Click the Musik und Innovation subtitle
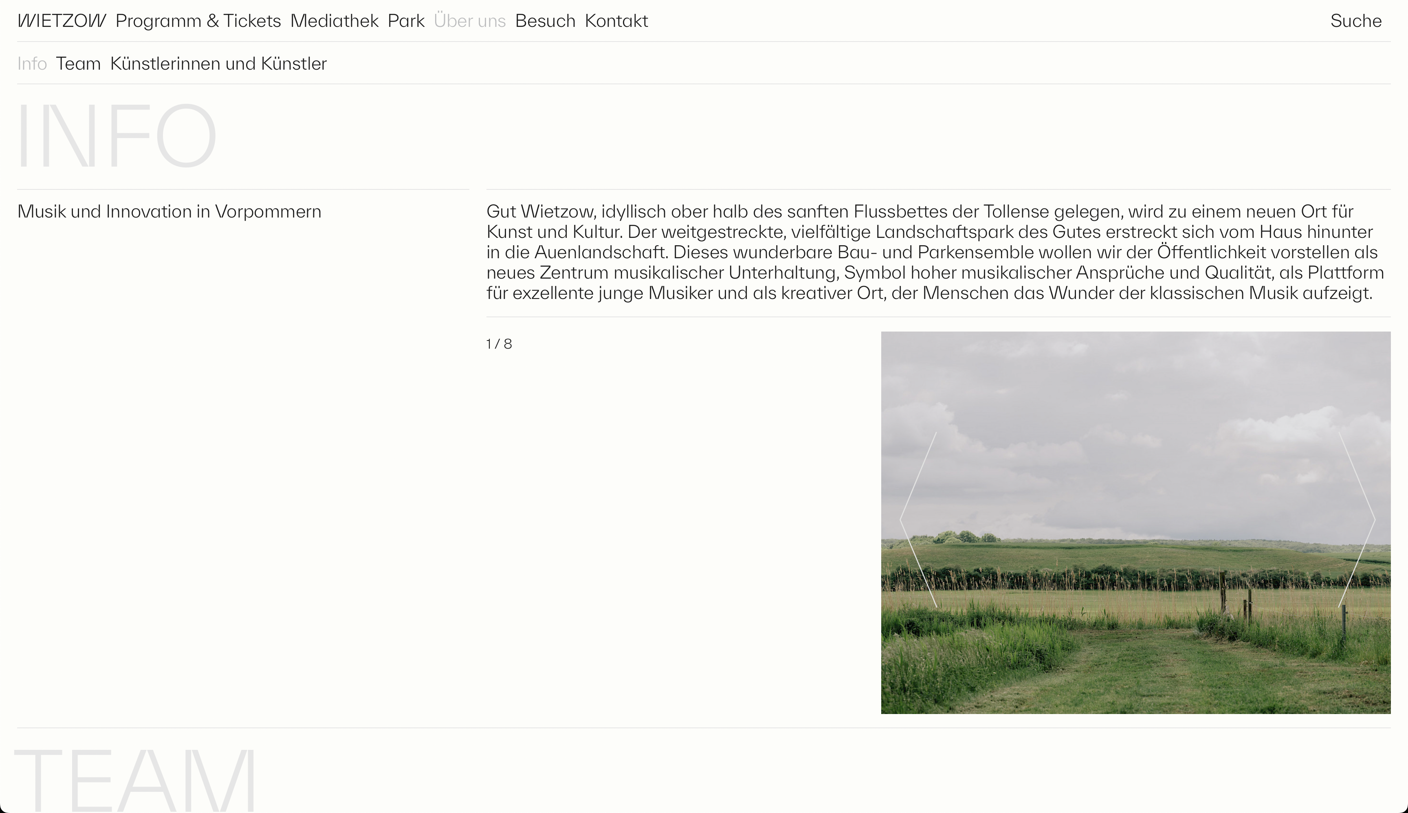Screen dimensions: 1408x813 tap(169, 212)
